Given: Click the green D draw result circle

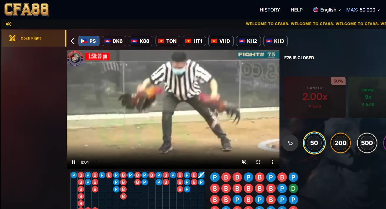Looking at the screenshot, I should pyautogui.click(x=293, y=188).
